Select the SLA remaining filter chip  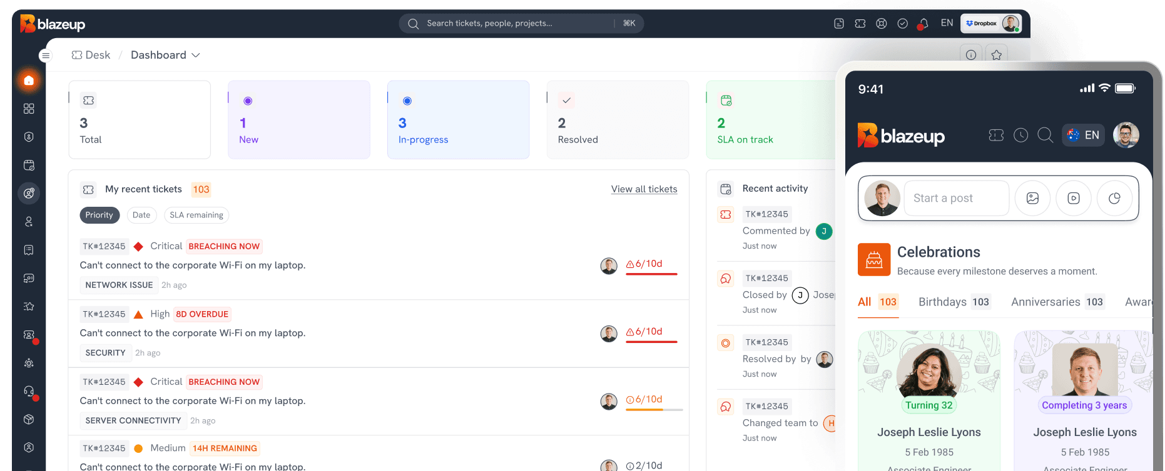tap(196, 215)
